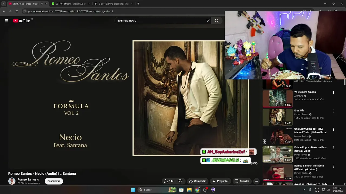Click the microphone tray icon
Viewport: 346px width, 194px height.
310,190
